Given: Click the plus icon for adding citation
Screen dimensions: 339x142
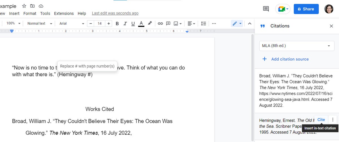Looking at the screenshot, I should click(x=264, y=59).
